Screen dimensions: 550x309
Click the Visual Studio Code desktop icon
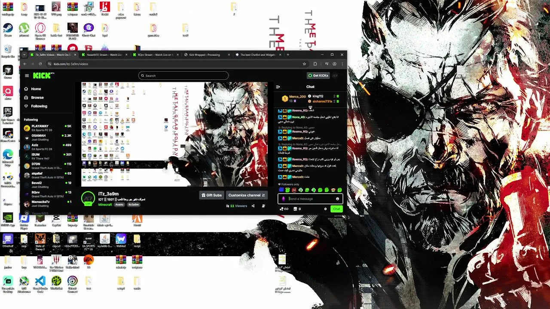40,284
